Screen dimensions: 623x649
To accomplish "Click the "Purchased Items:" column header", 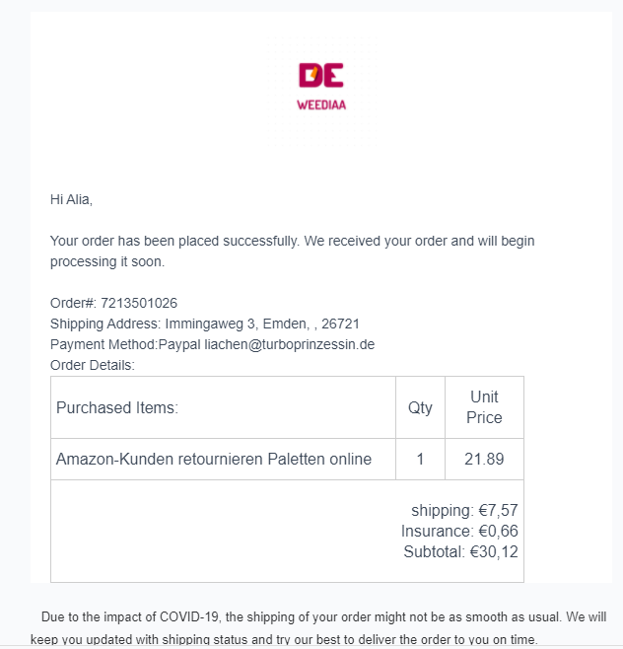I will [x=117, y=407].
